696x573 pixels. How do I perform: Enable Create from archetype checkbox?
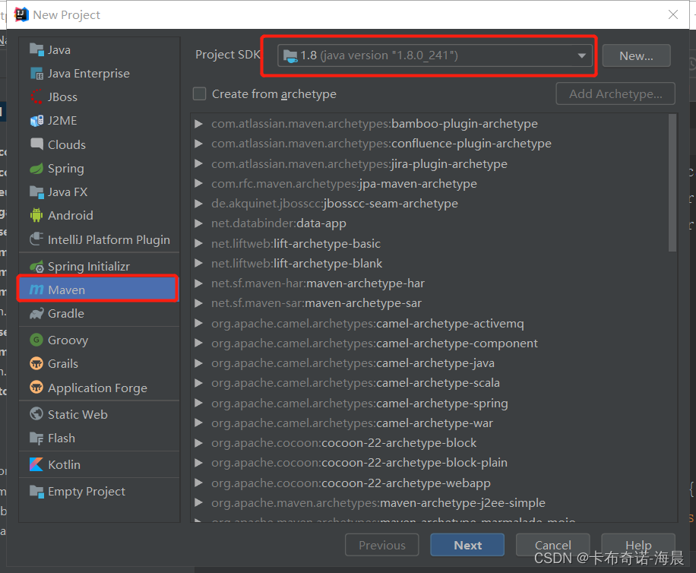click(199, 93)
